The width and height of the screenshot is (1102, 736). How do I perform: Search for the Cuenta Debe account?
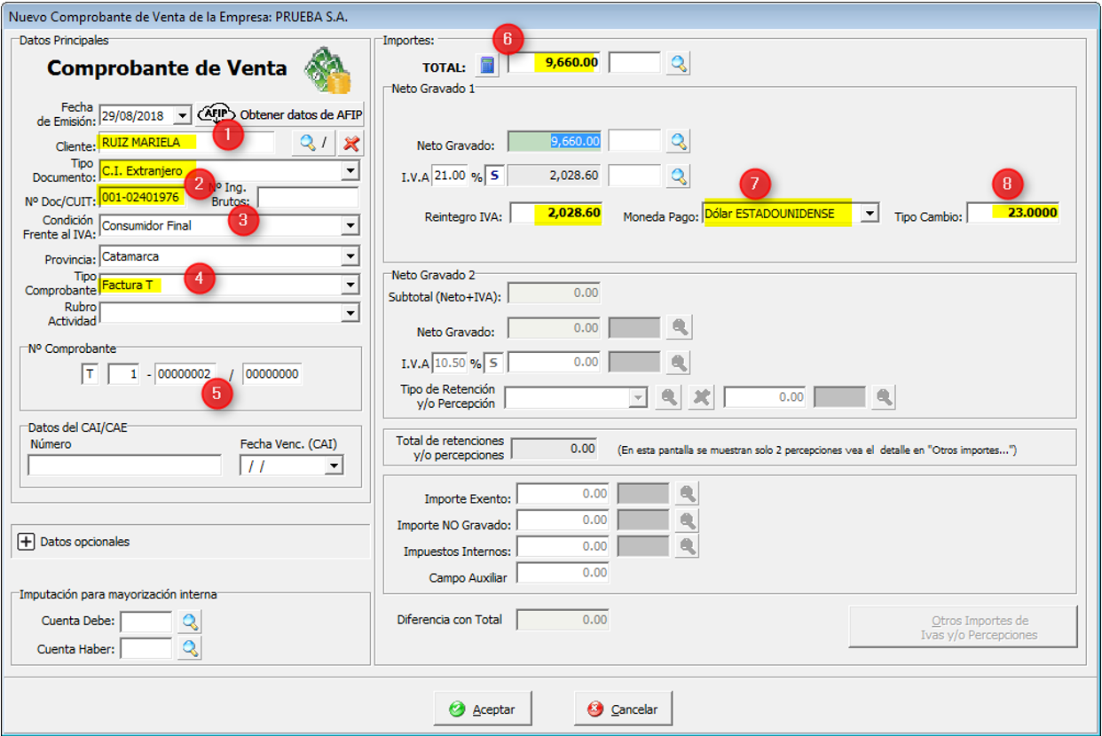tap(189, 622)
